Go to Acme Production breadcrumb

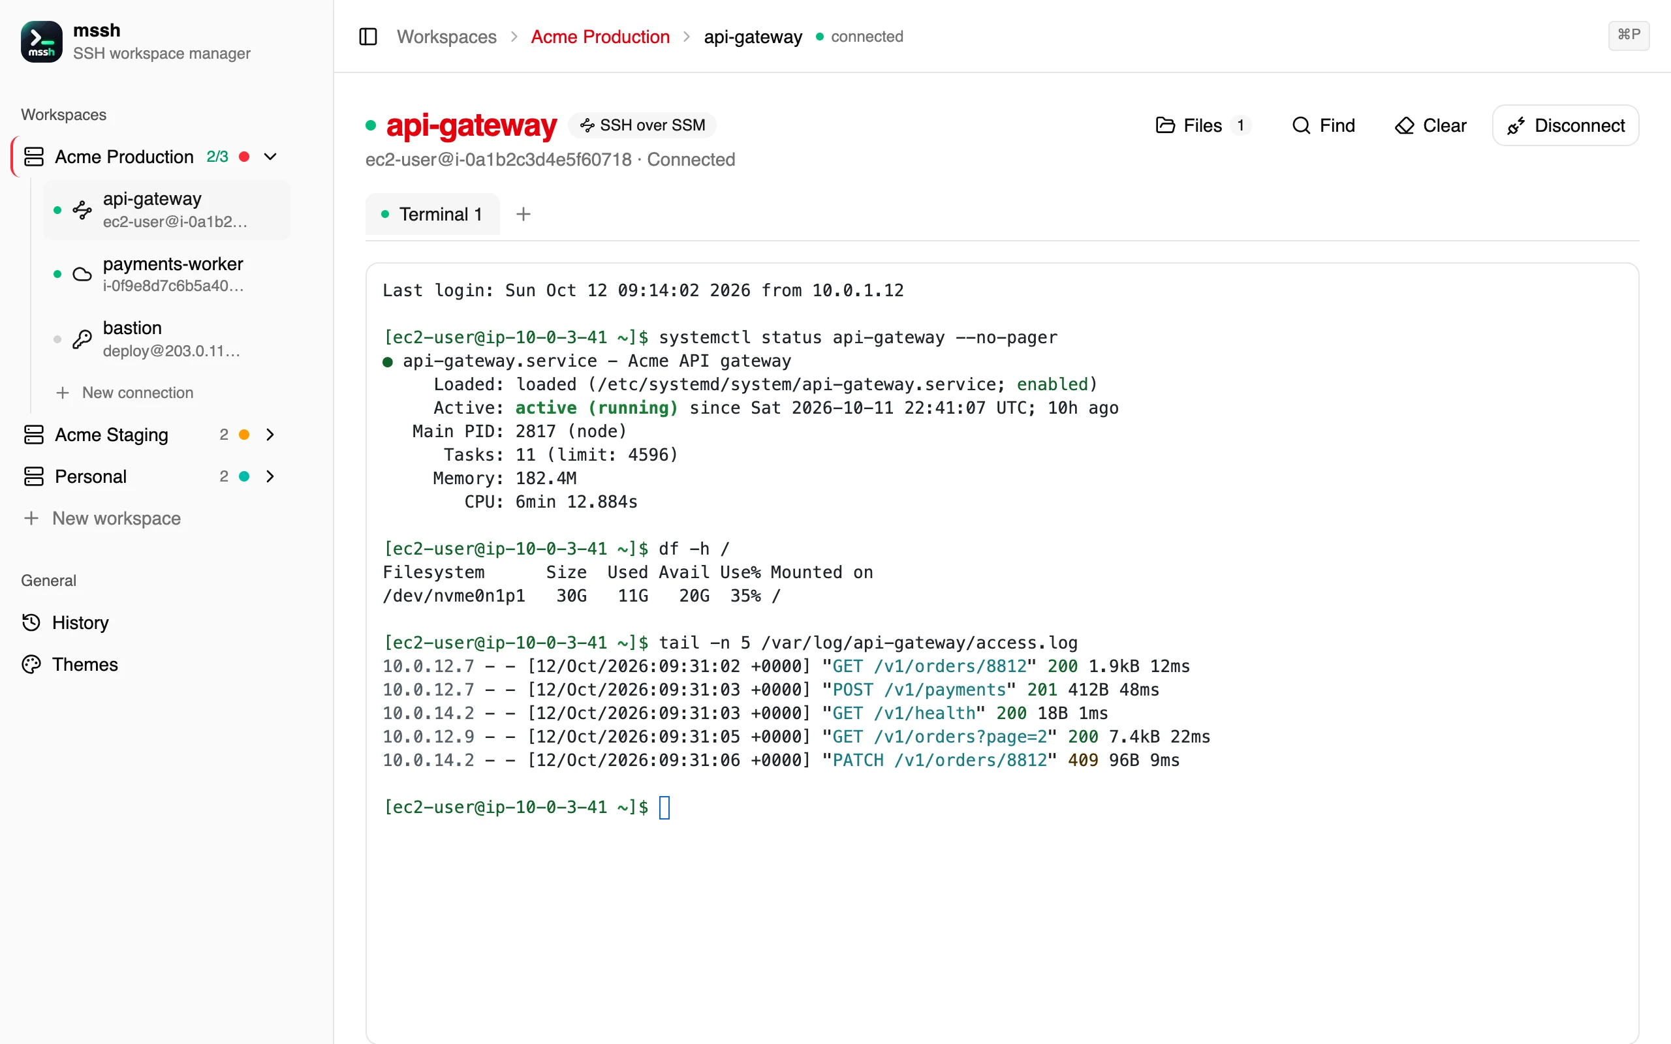600,37
